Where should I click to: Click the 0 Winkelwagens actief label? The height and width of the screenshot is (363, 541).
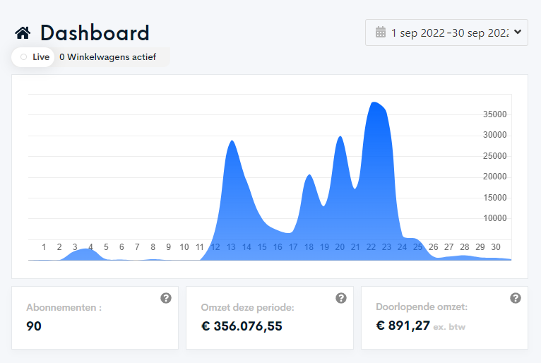[107, 57]
